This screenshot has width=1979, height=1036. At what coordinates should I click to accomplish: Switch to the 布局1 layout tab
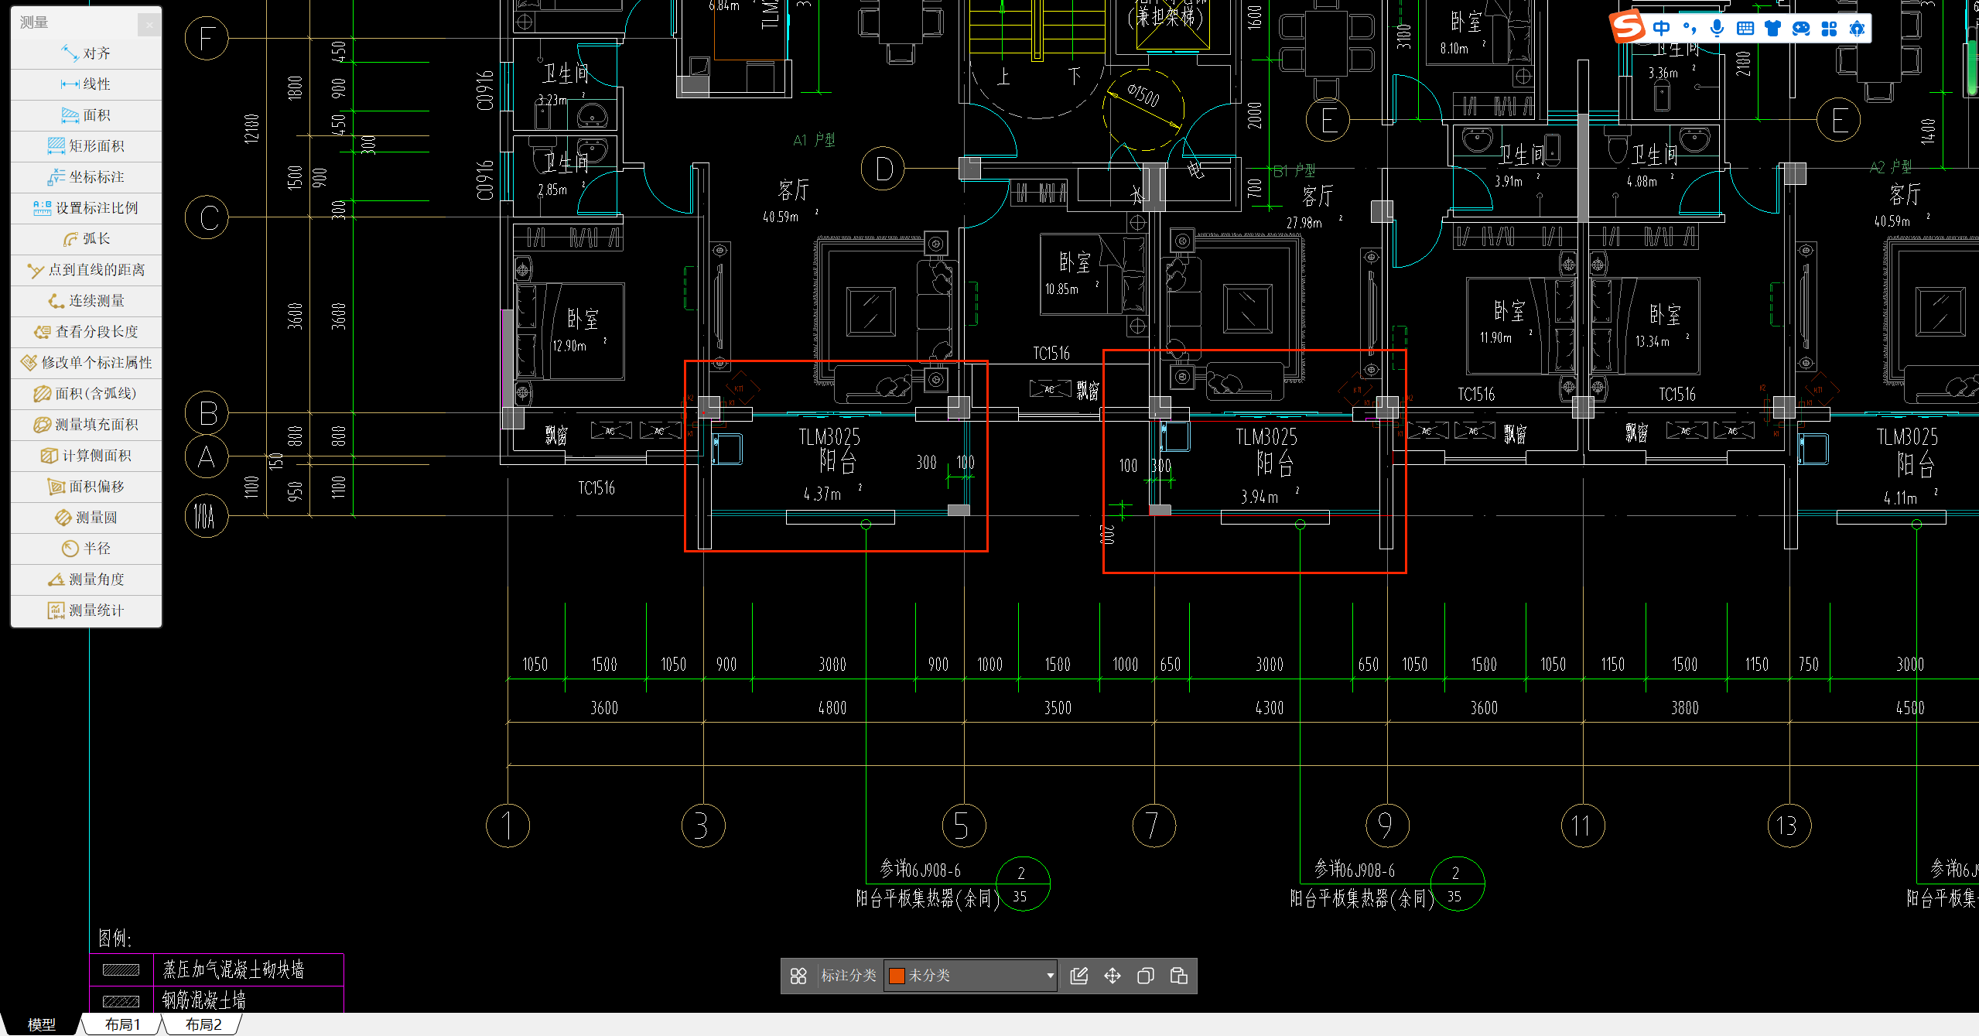click(122, 1024)
